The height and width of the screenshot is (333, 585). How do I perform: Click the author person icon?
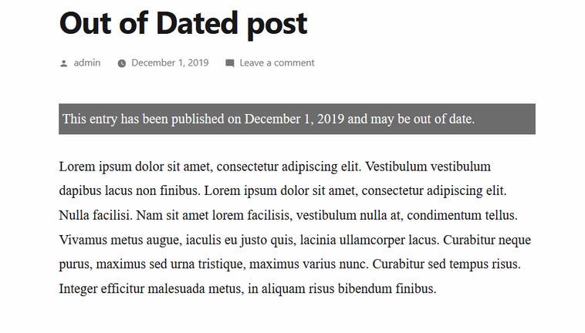(x=64, y=64)
